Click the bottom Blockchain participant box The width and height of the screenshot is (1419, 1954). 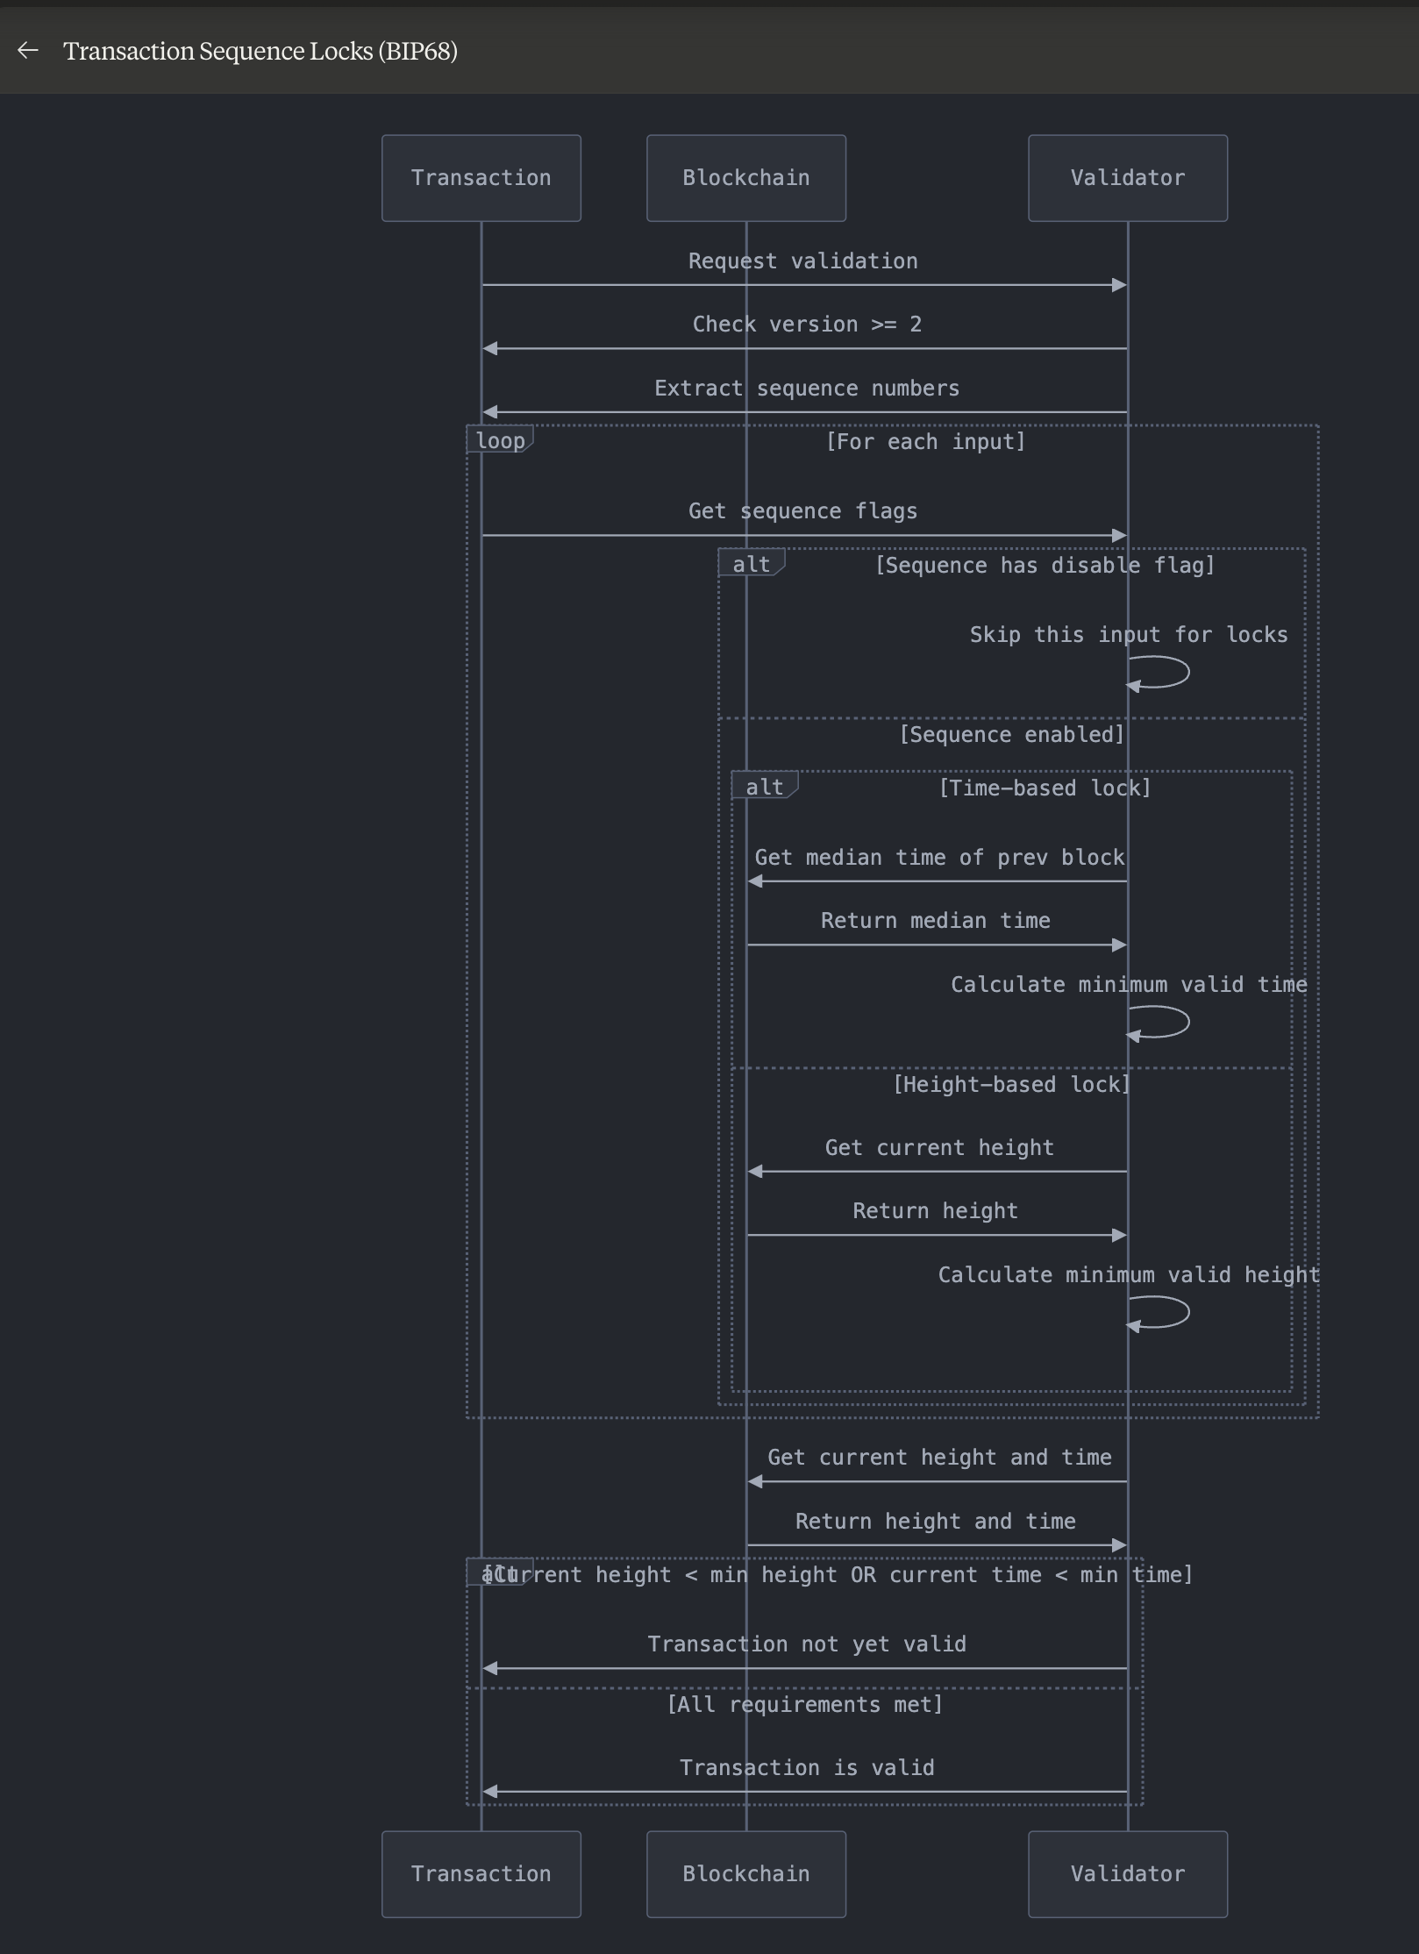[x=745, y=1874]
